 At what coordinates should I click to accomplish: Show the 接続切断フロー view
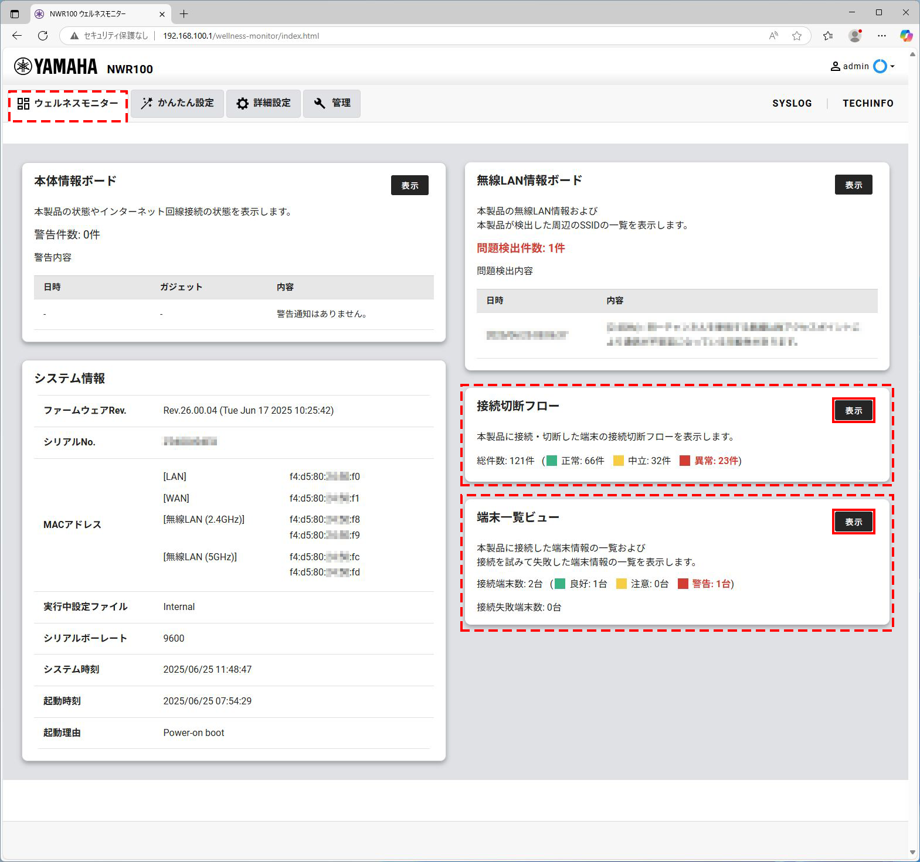click(853, 410)
